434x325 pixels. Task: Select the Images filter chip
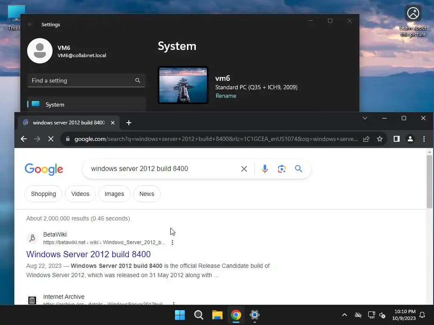pos(114,194)
